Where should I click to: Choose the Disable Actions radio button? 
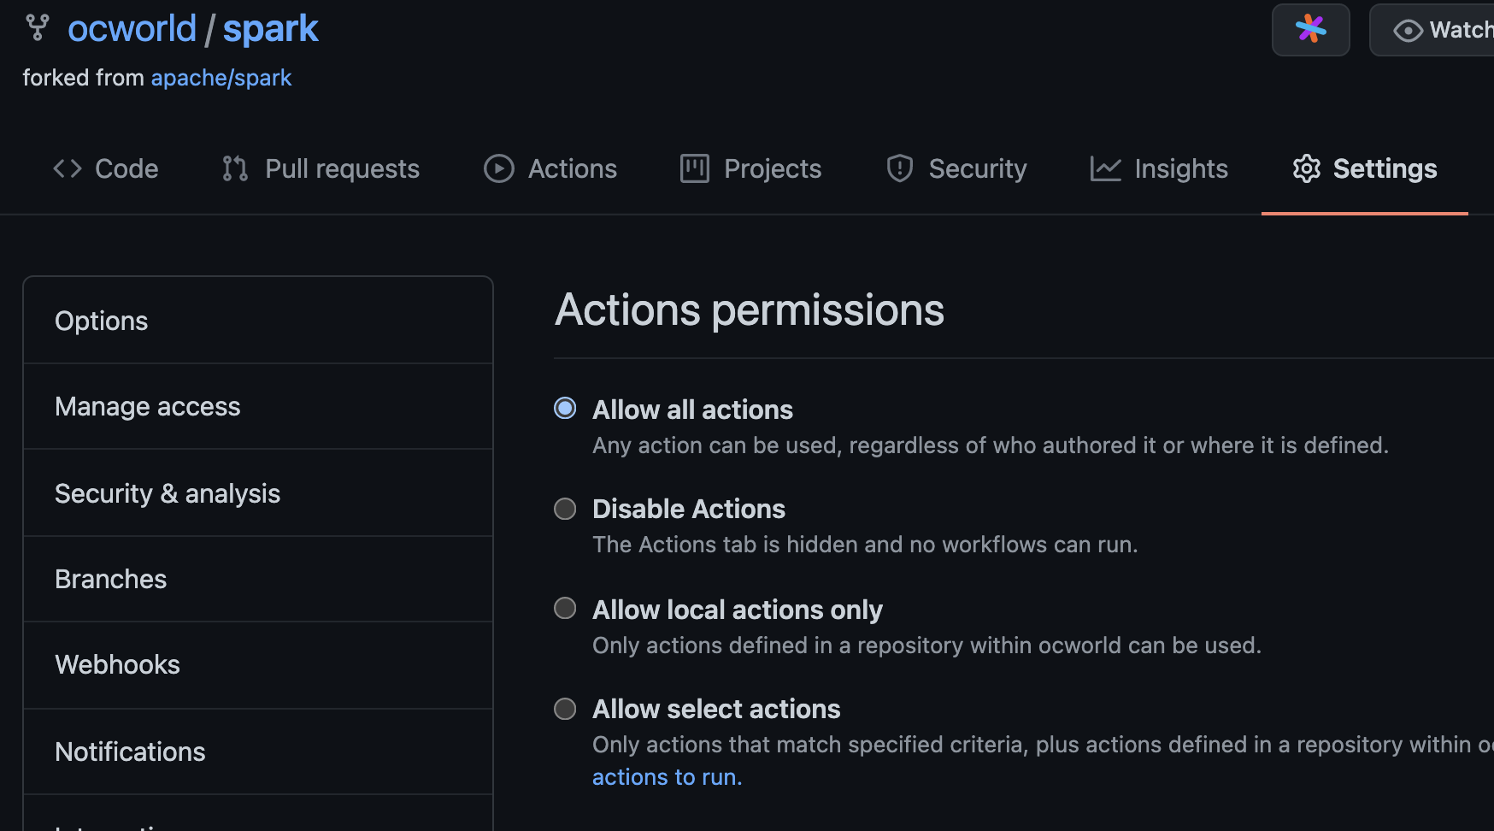565,509
